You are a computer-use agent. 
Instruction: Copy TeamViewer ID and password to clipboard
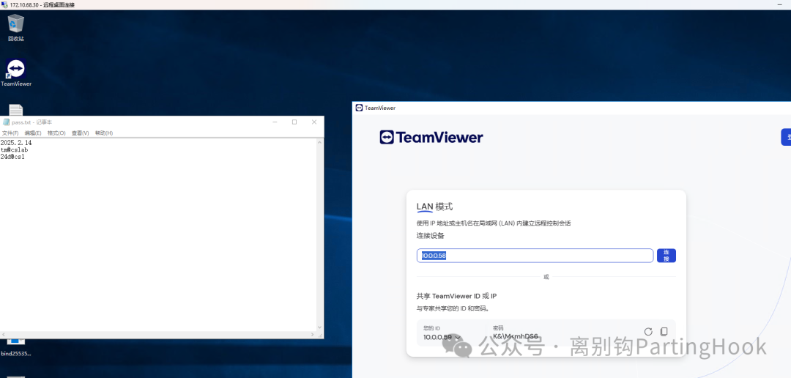coord(664,332)
